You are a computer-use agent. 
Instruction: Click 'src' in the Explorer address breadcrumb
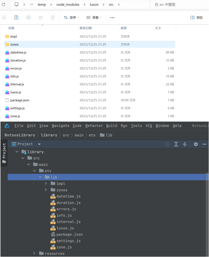111,5
